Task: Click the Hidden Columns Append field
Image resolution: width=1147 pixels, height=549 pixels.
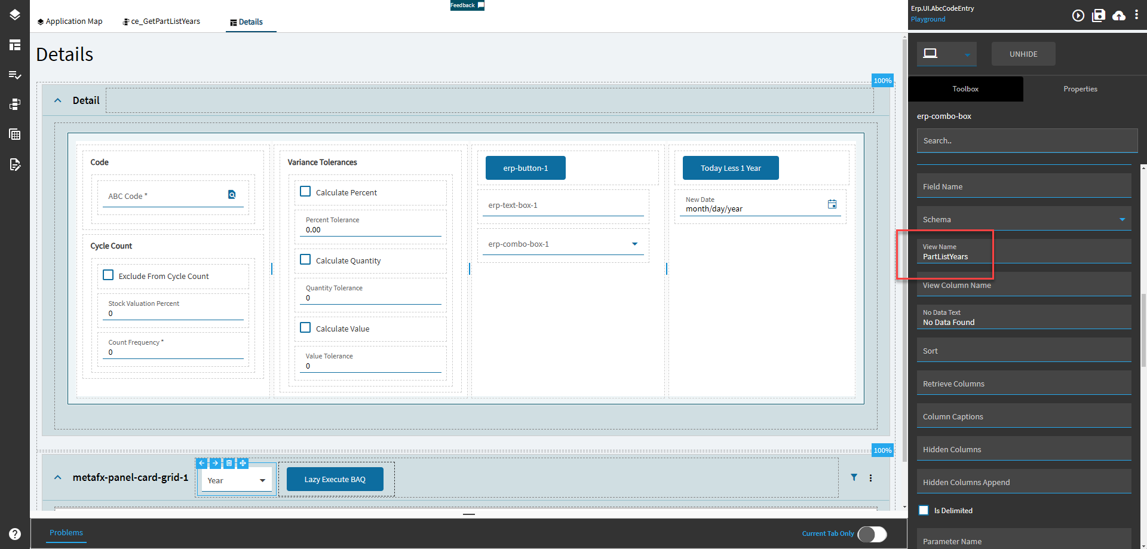Action: point(1024,481)
